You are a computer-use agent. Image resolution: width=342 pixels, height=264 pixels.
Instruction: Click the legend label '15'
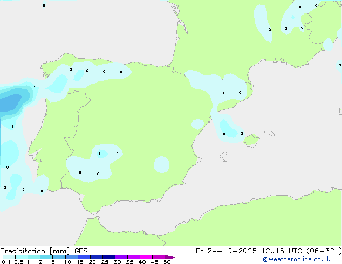click(x=80, y=262)
